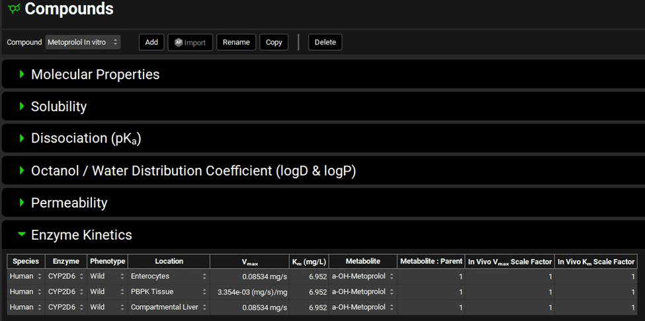Change Location of the PBPK Tissue row
The height and width of the screenshot is (321, 645).
(169, 292)
